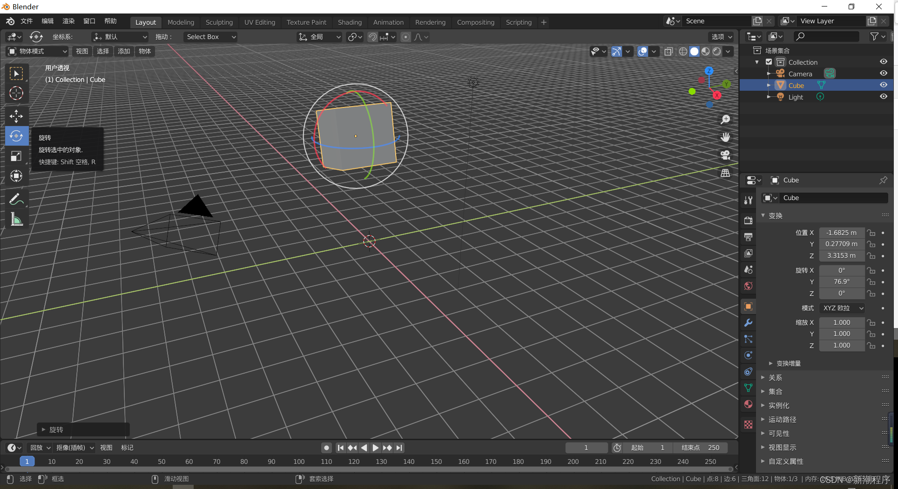The width and height of the screenshot is (898, 489).
Task: Open the Scene properties tab
Action: click(748, 269)
